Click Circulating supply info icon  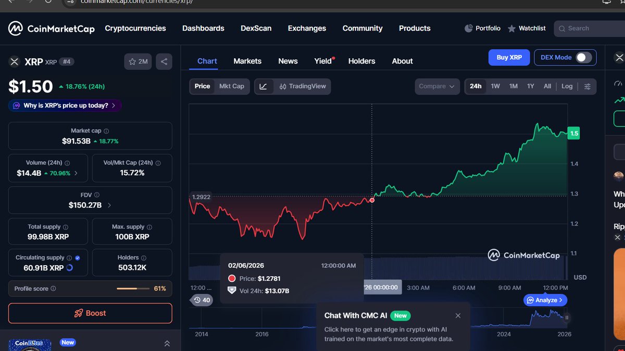click(70, 257)
